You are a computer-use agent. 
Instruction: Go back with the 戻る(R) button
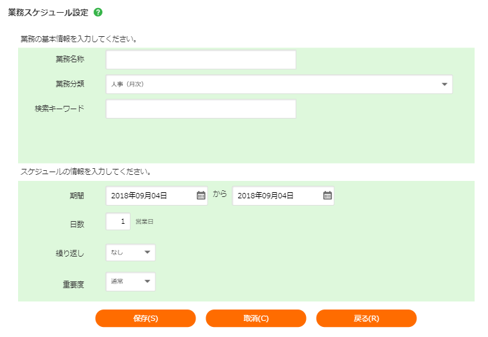[x=366, y=318]
